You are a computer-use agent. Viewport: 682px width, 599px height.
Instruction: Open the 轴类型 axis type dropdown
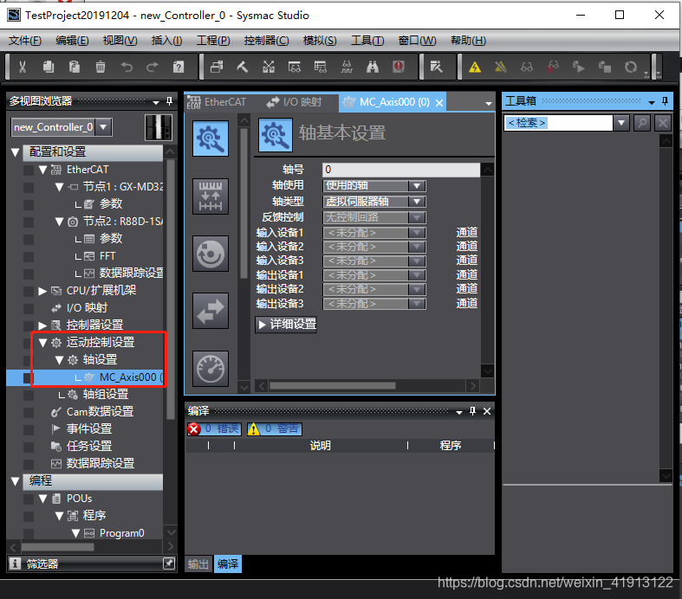coord(417,202)
